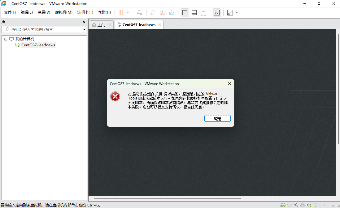This screenshot has width=340, height=208.
Task: Switch to the 主页 tab
Action: click(101, 25)
